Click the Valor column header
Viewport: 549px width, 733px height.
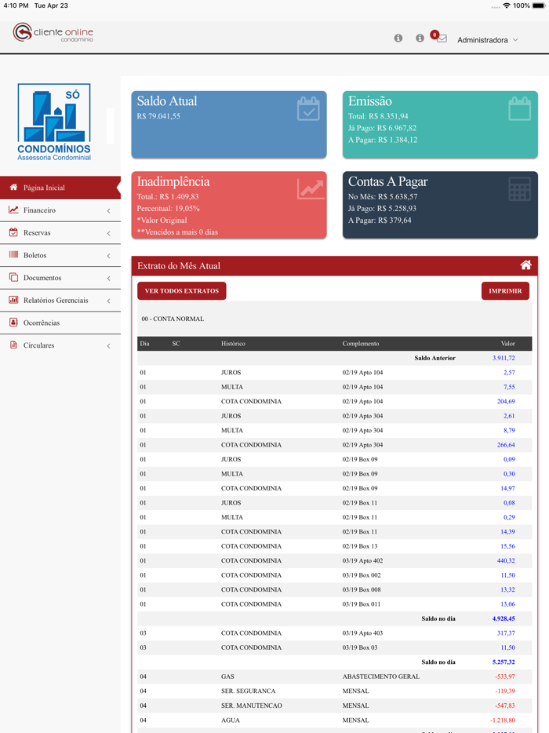[508, 344]
